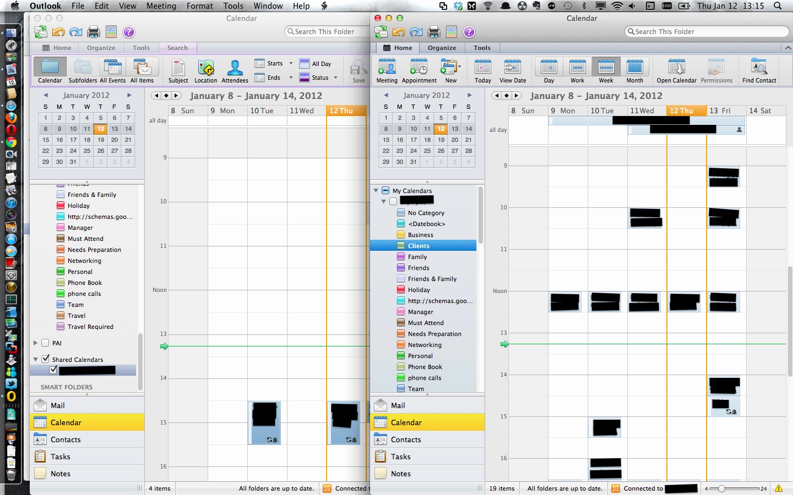The image size is (793, 495).
Task: Jump to Today in right window ribbon
Action: click(482, 71)
